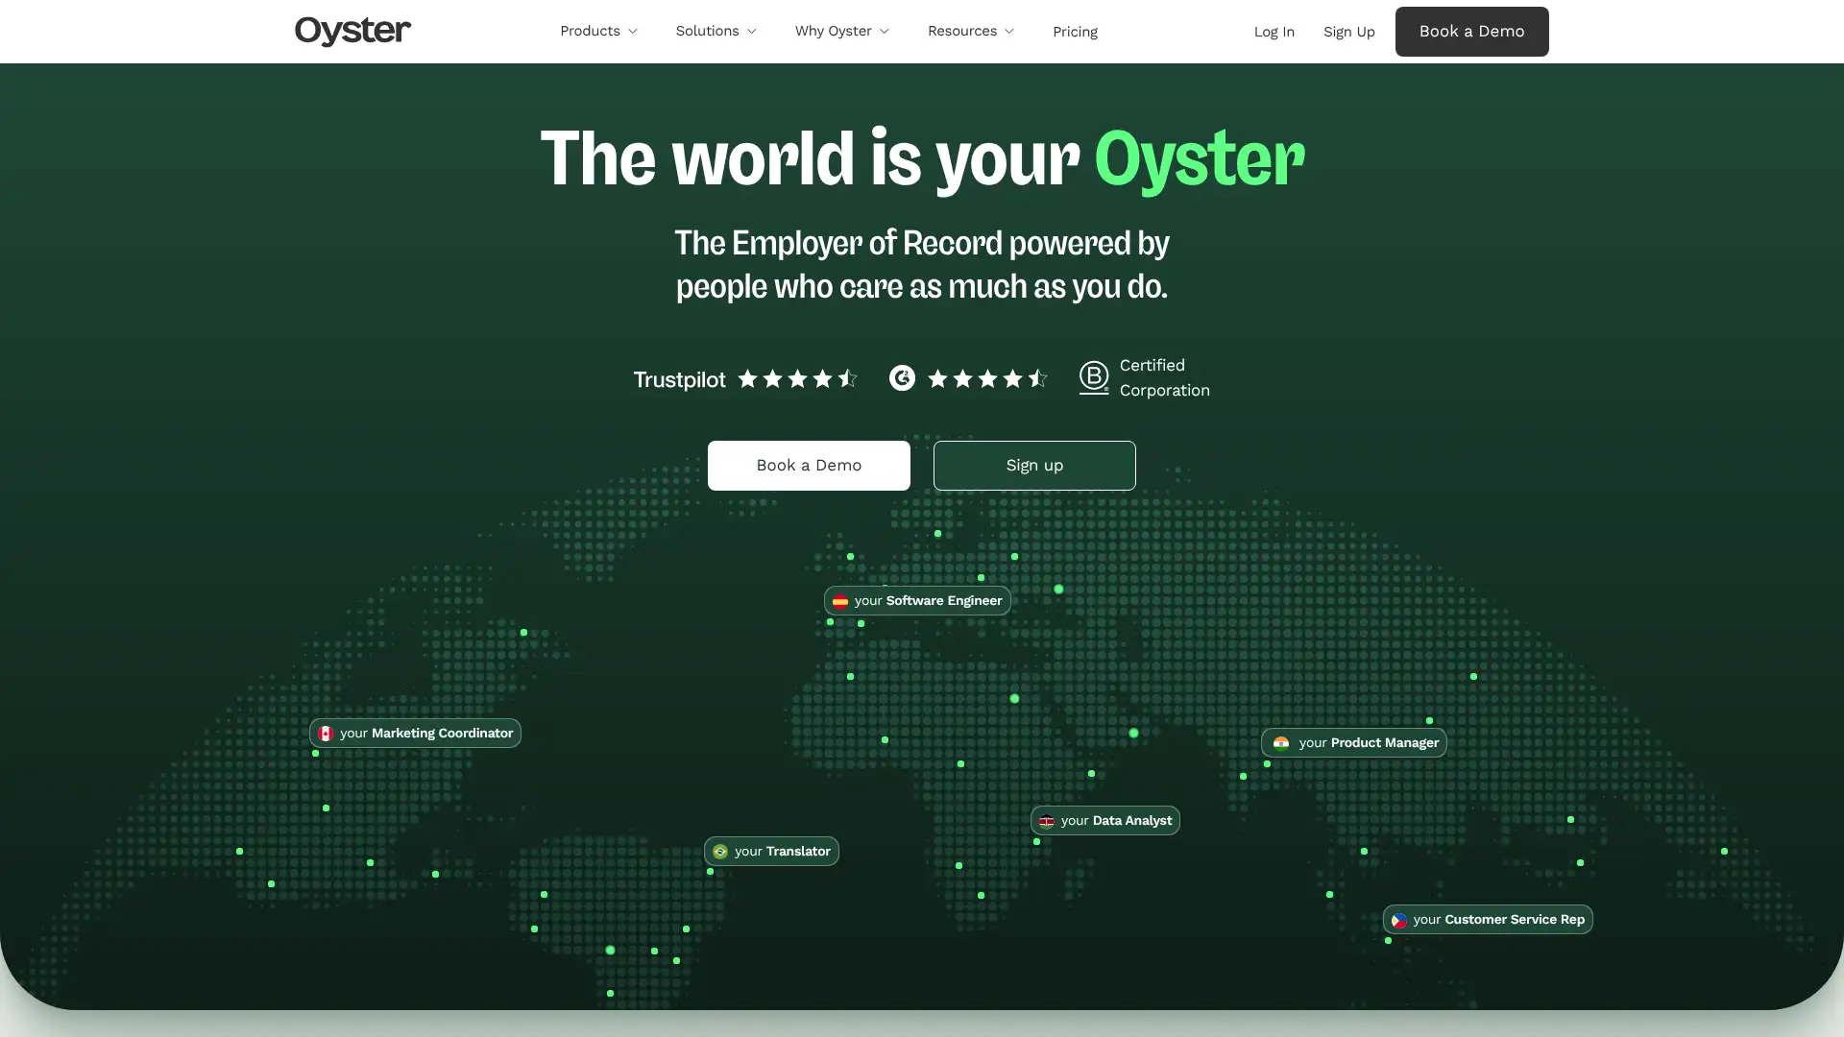Click the Certified B Corporation logo

tap(1093, 378)
